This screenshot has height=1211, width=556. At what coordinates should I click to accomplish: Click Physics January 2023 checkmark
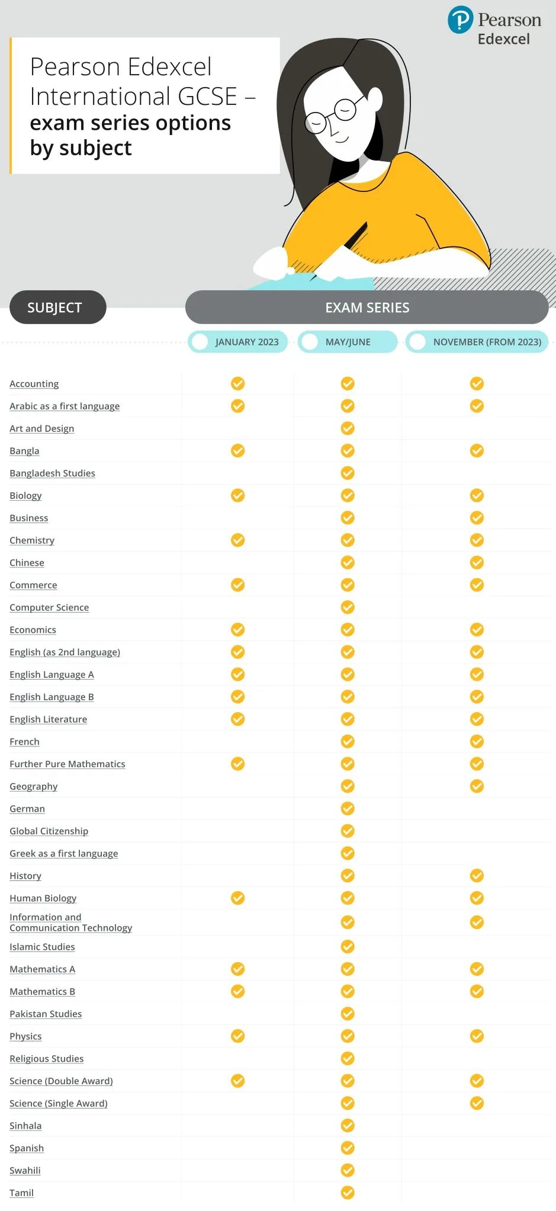tap(237, 1036)
